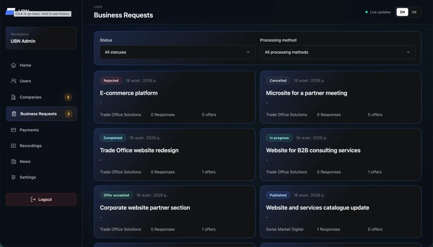The width and height of the screenshot is (433, 247).
Task: Click the Business Requests clipboard icon
Action: coord(14,114)
